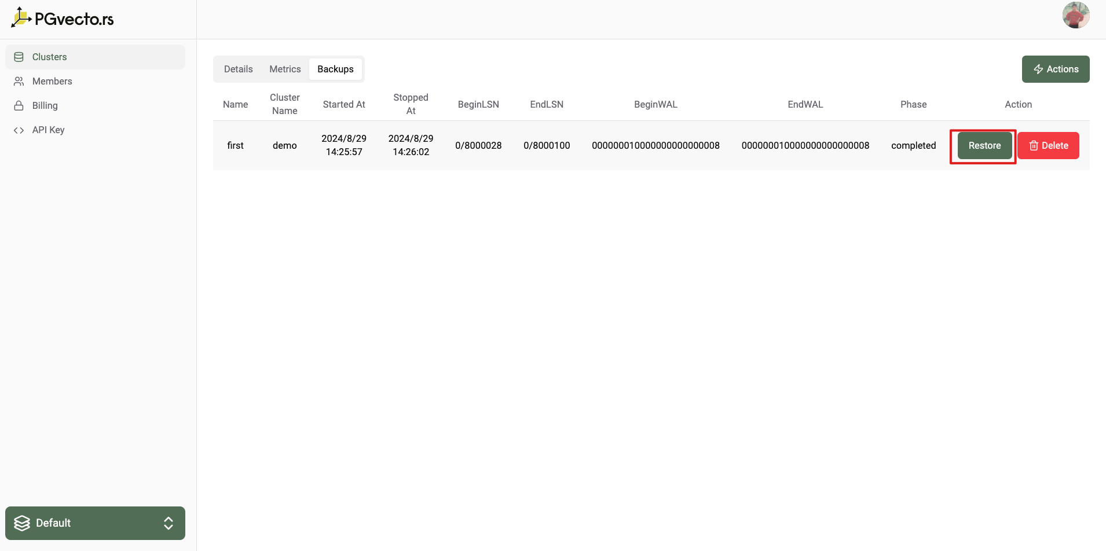This screenshot has height=551, width=1106.
Task: Select the Backups tab
Action: (335, 69)
